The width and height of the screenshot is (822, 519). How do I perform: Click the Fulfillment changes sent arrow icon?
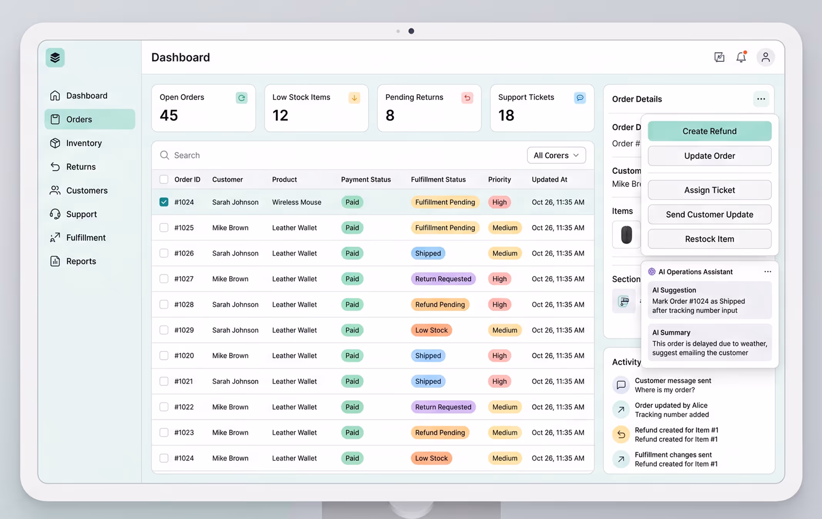[x=621, y=459]
